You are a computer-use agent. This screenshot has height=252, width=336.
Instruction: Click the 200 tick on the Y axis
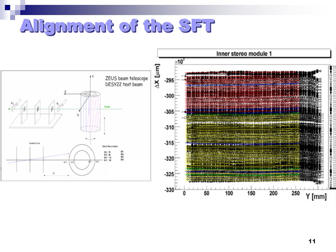[x=273, y=193]
